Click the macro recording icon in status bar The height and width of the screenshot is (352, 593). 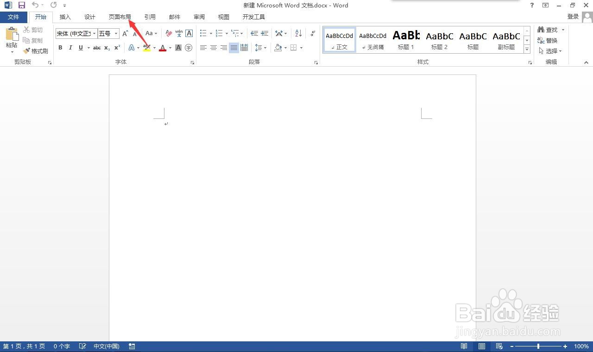click(132, 346)
